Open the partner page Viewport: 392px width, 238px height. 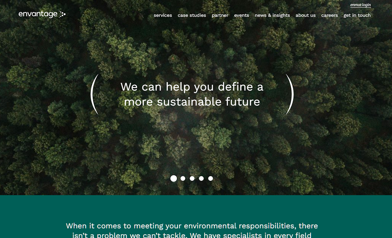[220, 15]
